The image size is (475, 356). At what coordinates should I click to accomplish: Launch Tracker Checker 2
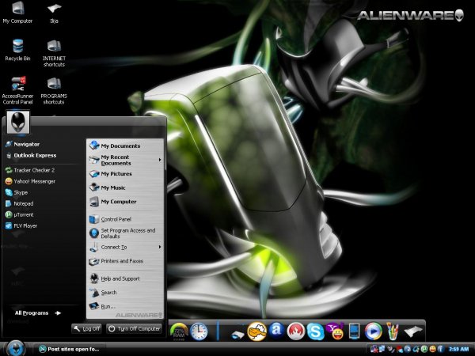tap(30, 170)
